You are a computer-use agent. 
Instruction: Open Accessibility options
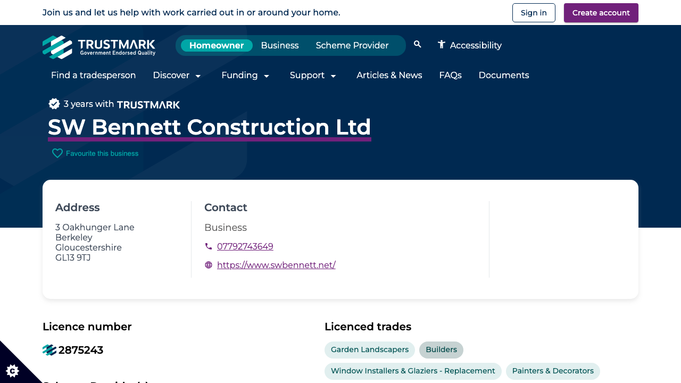(470, 45)
